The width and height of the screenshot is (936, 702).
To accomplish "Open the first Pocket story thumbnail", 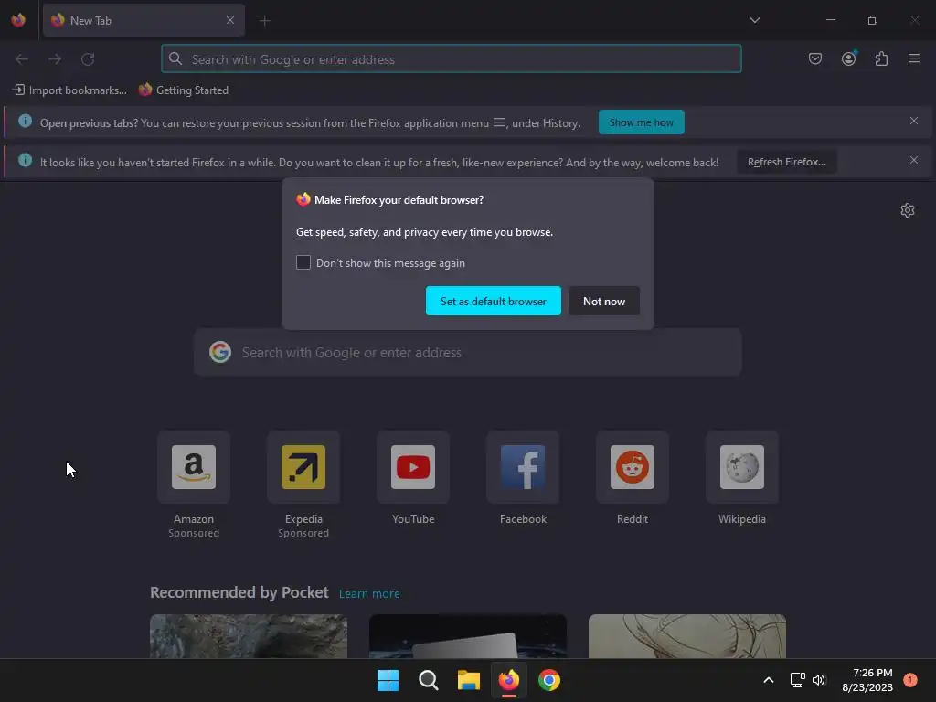I will [249, 636].
